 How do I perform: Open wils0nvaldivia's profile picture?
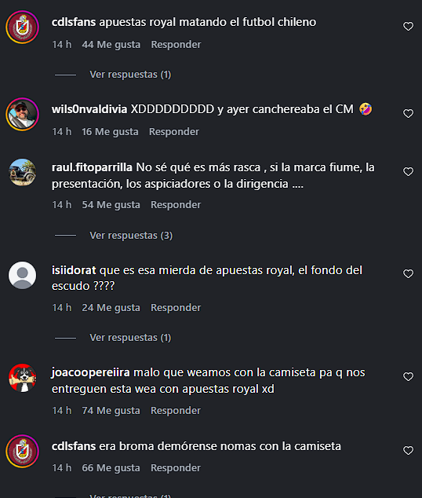coord(22,114)
